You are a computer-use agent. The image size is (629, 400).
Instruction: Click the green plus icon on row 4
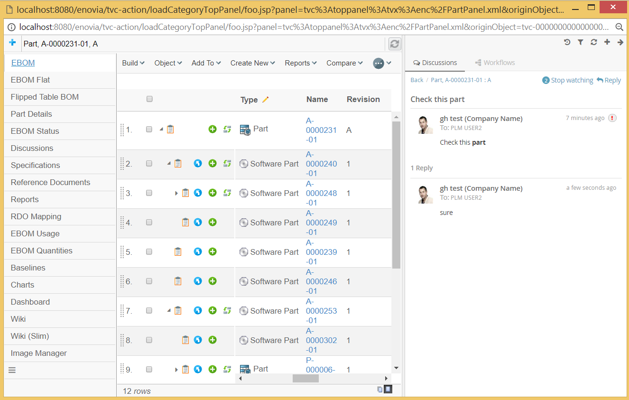point(212,222)
